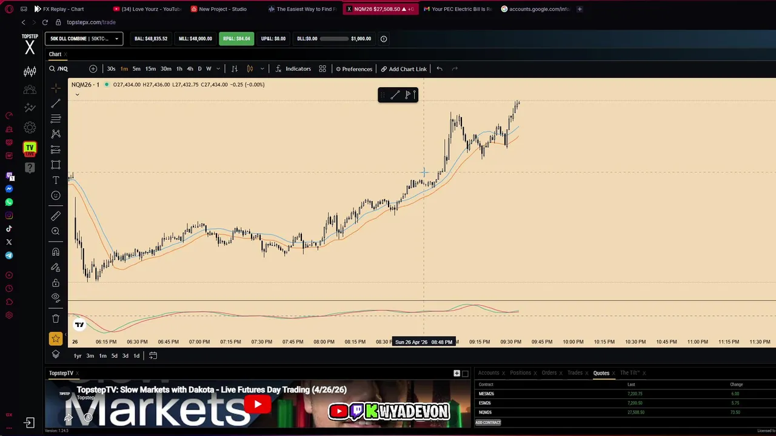Click the ADD CONTRACT button
Viewport: 776px width, 436px height.
pyautogui.click(x=488, y=423)
